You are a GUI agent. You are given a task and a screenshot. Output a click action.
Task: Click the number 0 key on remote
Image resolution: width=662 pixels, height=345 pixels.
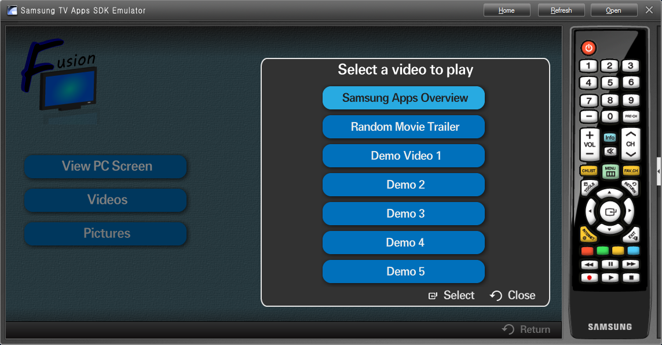tap(610, 116)
